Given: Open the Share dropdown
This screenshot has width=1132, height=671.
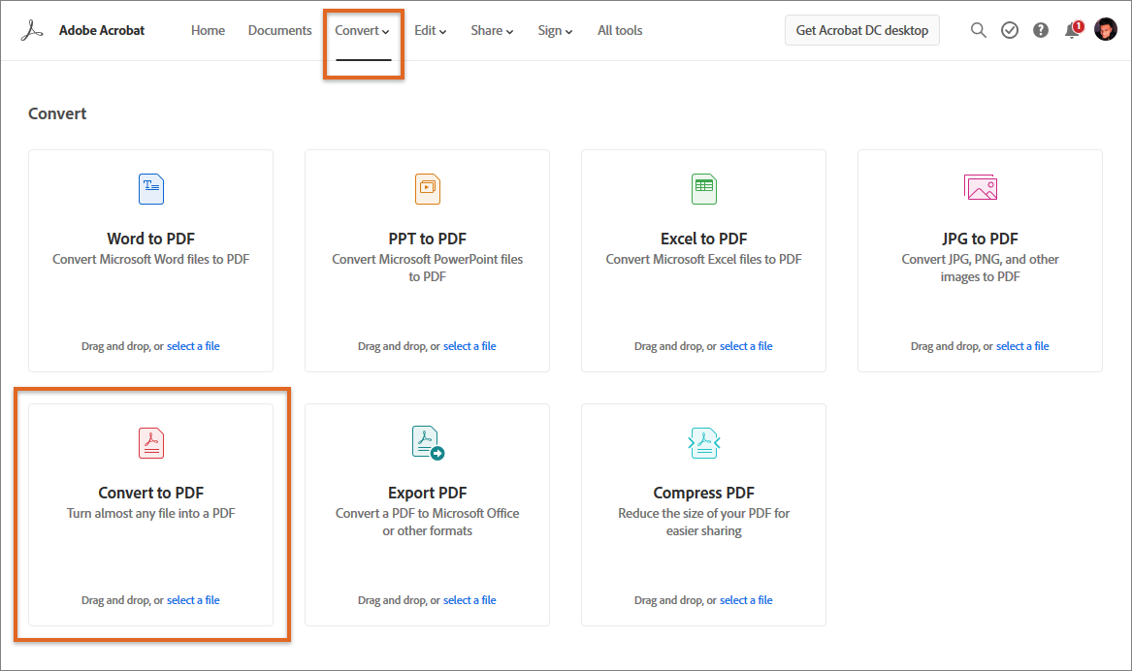Looking at the screenshot, I should (491, 30).
